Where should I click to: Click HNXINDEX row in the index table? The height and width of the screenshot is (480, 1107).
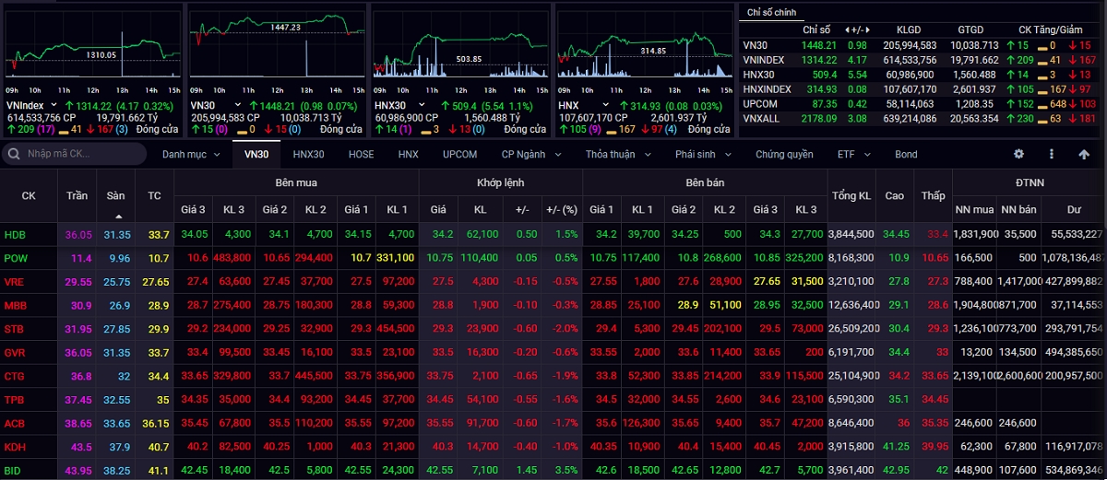coord(921,89)
